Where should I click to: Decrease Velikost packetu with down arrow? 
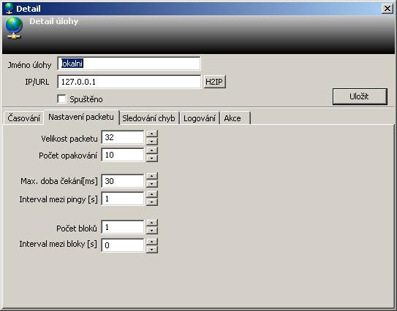coord(152,142)
